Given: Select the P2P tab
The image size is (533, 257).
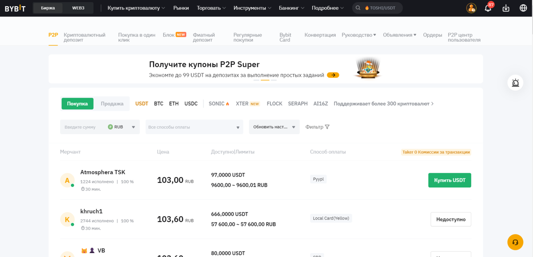Looking at the screenshot, I should 53,35.
